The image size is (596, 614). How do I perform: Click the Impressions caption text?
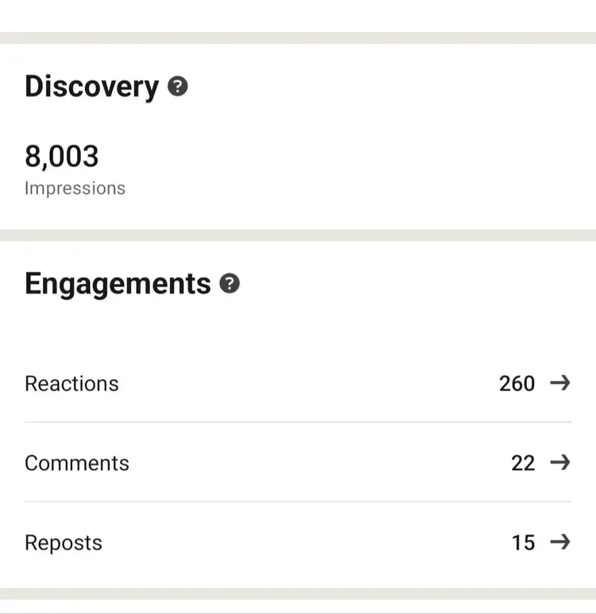75,188
